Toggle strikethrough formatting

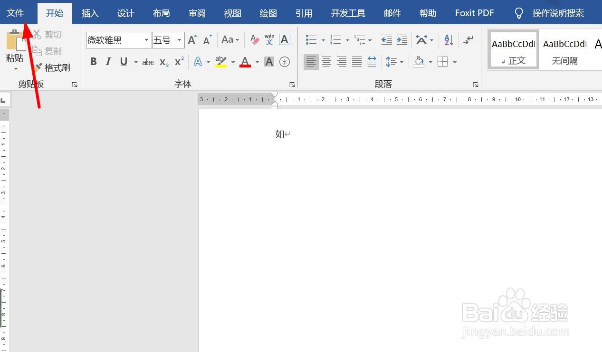pyautogui.click(x=148, y=62)
